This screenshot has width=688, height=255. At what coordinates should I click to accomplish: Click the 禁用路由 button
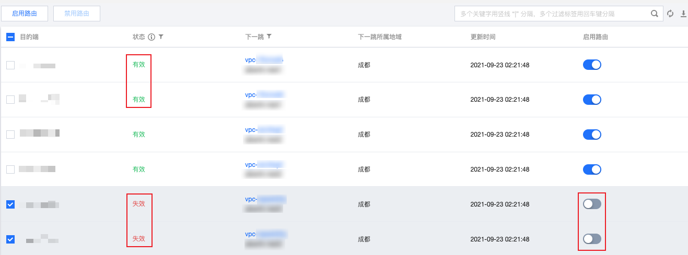(x=77, y=14)
